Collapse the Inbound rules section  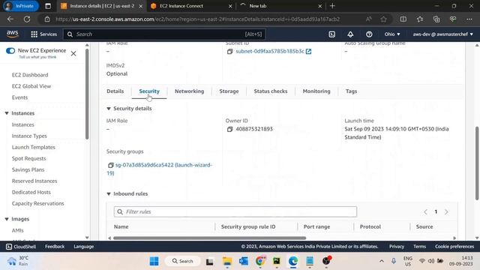pos(108,193)
